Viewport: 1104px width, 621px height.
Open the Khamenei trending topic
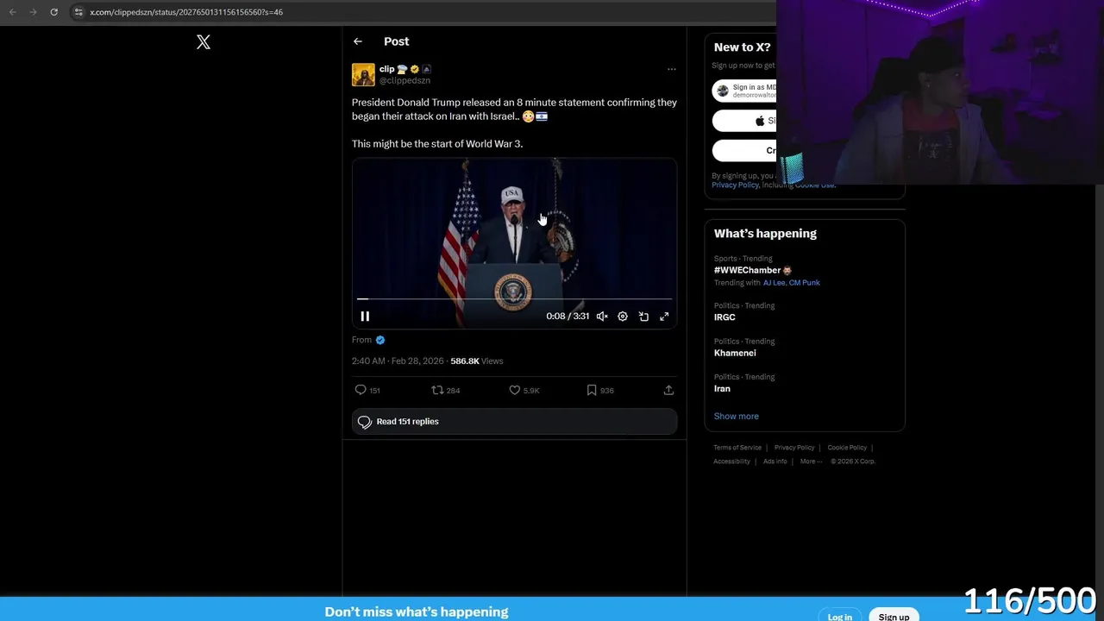[735, 353]
